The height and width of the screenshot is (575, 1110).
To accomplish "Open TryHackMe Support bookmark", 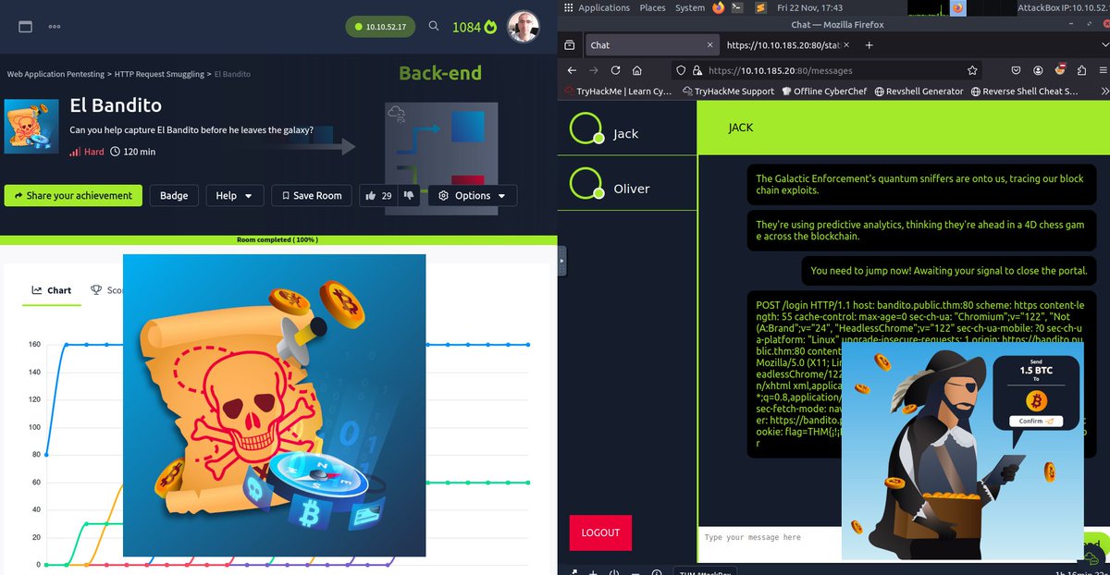I will point(728,92).
